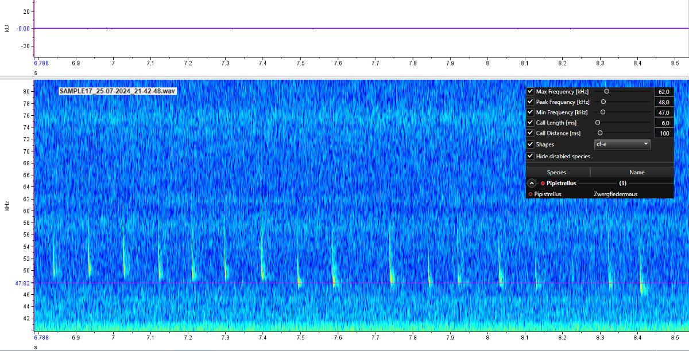Image resolution: width=689 pixels, height=351 pixels.
Task: Toggle the Min Frequency [kHz] checkbox
Action: pyautogui.click(x=531, y=112)
